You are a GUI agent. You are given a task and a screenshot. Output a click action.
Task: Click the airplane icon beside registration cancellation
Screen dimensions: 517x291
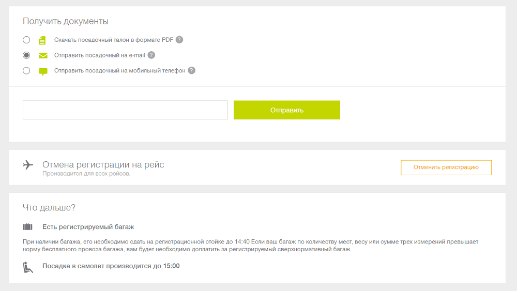(x=28, y=165)
